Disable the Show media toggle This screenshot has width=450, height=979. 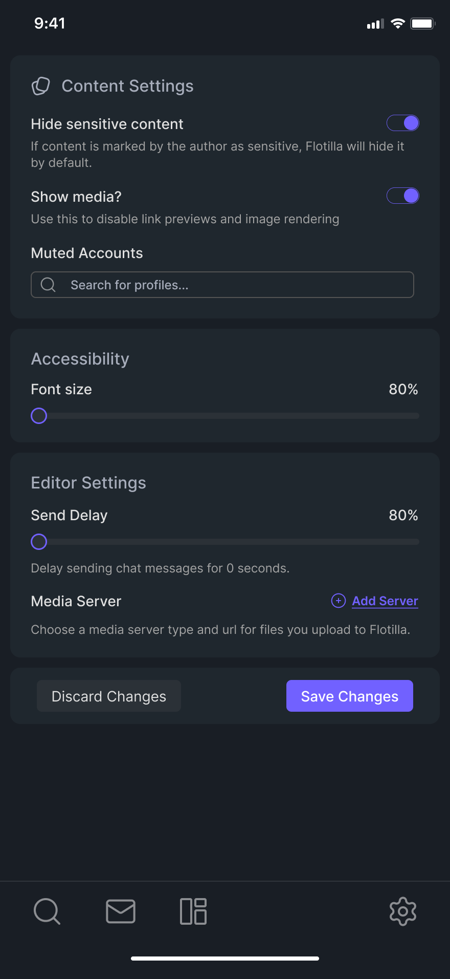(x=403, y=196)
